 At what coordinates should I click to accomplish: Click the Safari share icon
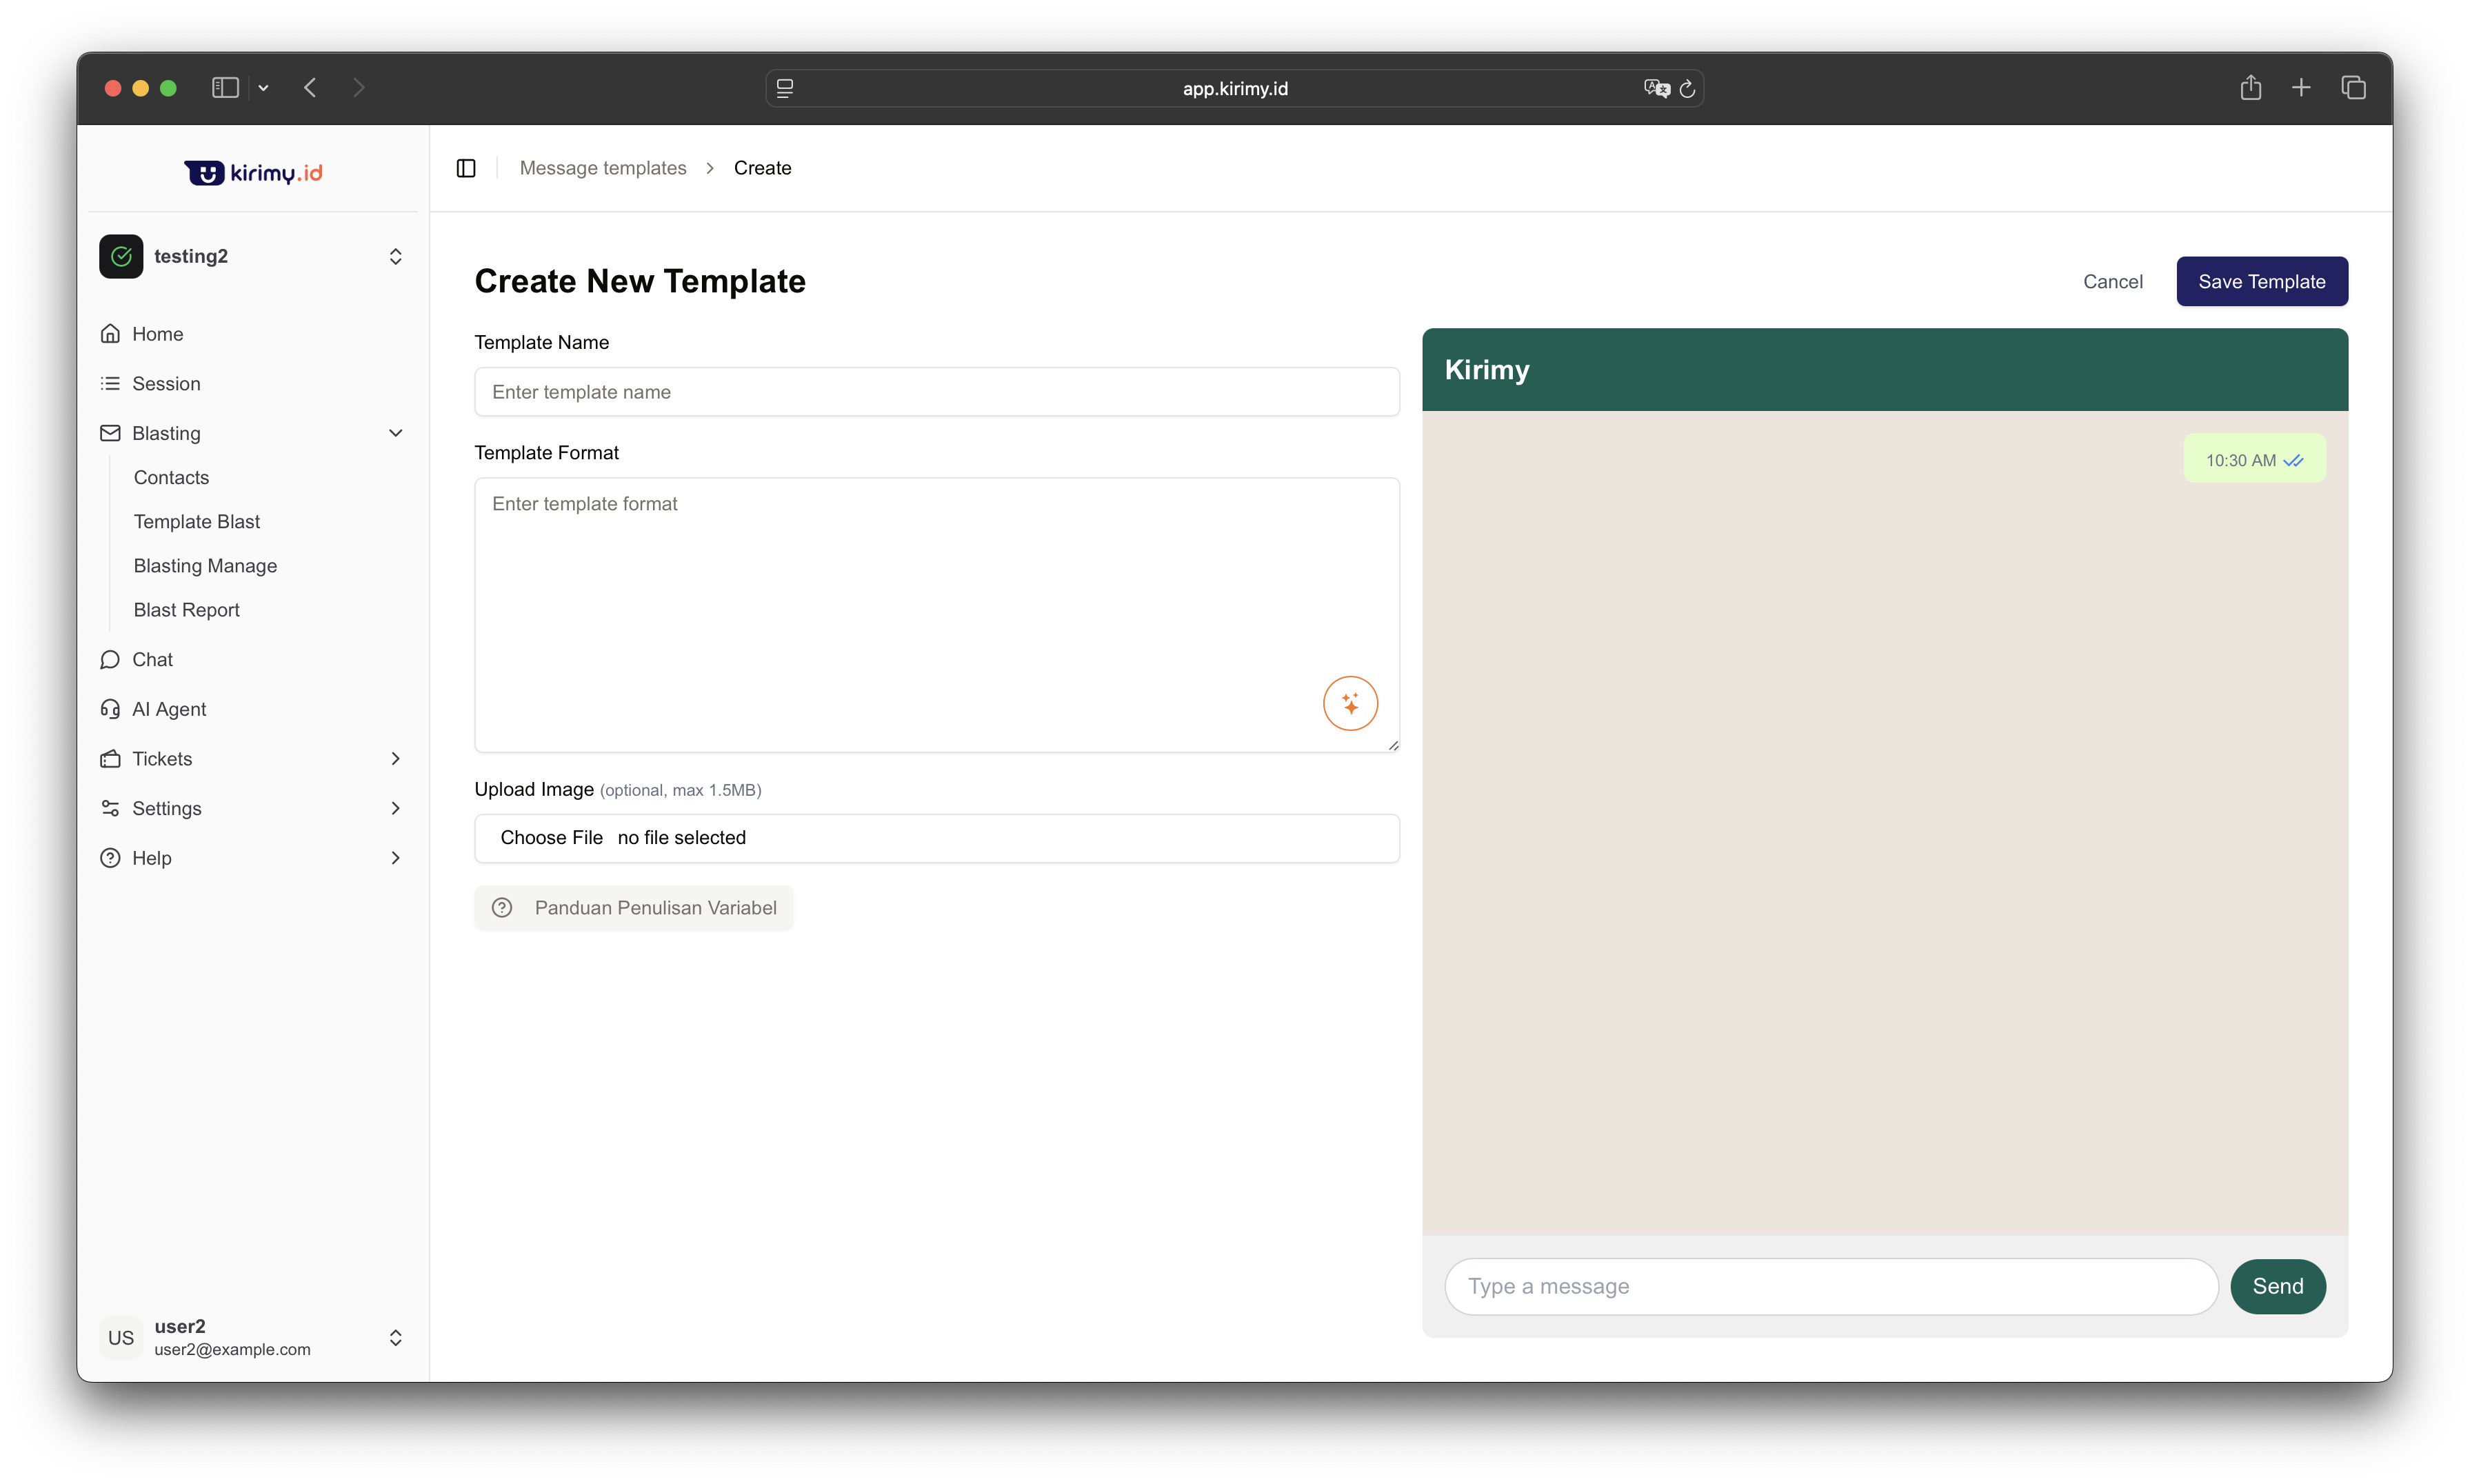point(2250,88)
